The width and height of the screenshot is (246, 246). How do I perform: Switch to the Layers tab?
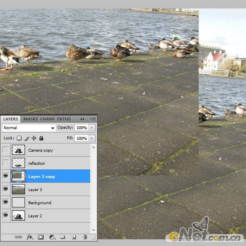tap(11, 119)
